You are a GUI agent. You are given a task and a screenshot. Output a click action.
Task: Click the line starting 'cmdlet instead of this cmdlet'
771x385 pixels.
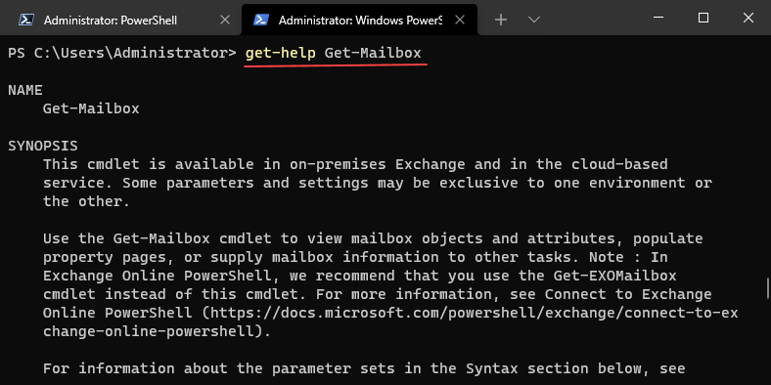click(x=377, y=294)
